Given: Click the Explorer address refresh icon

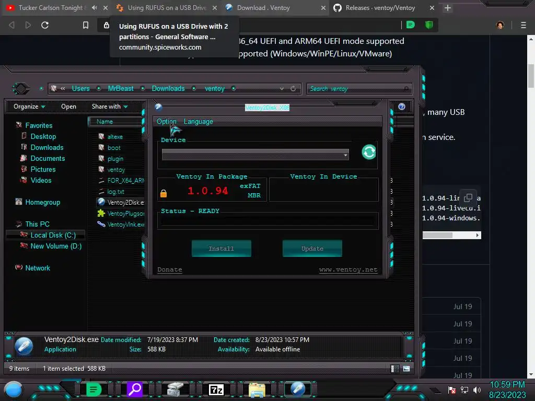Looking at the screenshot, I should (293, 89).
